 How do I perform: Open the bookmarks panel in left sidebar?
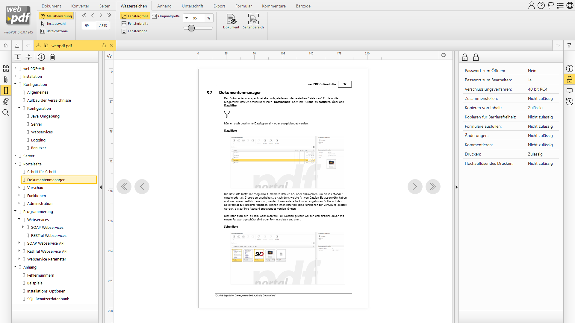click(6, 90)
